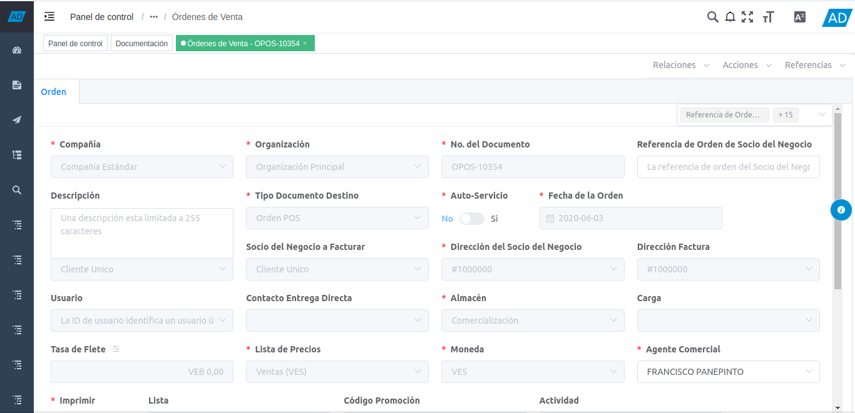Viewport: 855px width, 413px height.
Task: Open notifications via the bell icon
Action: pyautogui.click(x=730, y=17)
